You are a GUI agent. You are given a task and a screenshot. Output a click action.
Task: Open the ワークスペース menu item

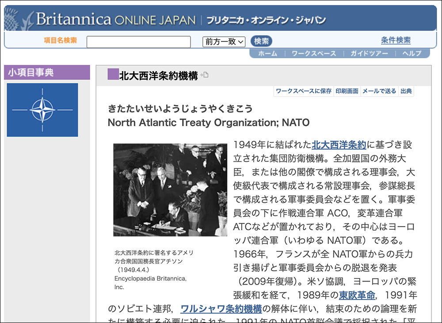[314, 53]
